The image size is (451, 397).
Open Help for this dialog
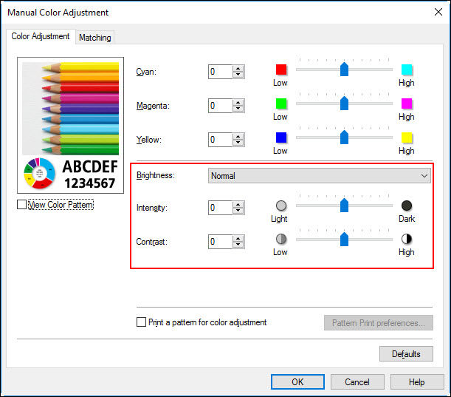(x=417, y=382)
